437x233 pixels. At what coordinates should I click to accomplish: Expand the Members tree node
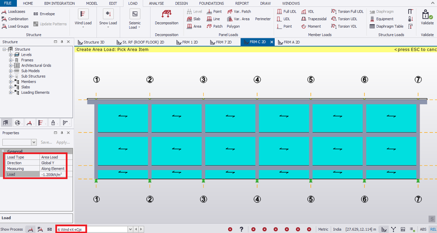10,81
